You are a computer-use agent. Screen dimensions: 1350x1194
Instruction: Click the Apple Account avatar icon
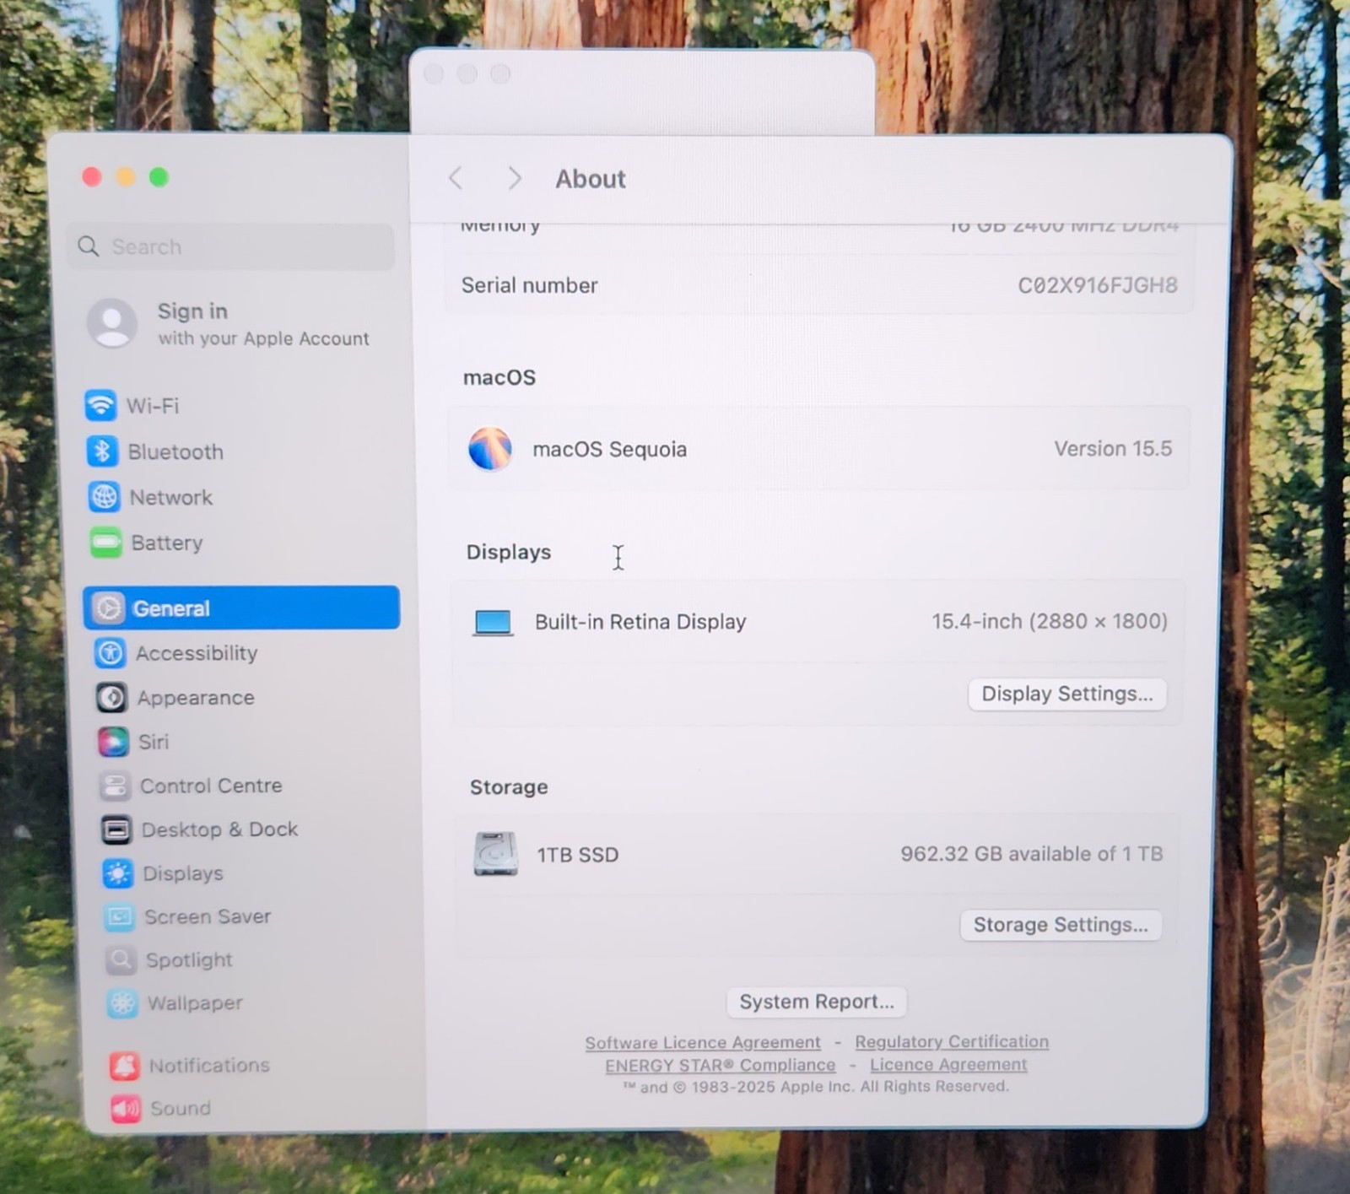click(x=112, y=323)
